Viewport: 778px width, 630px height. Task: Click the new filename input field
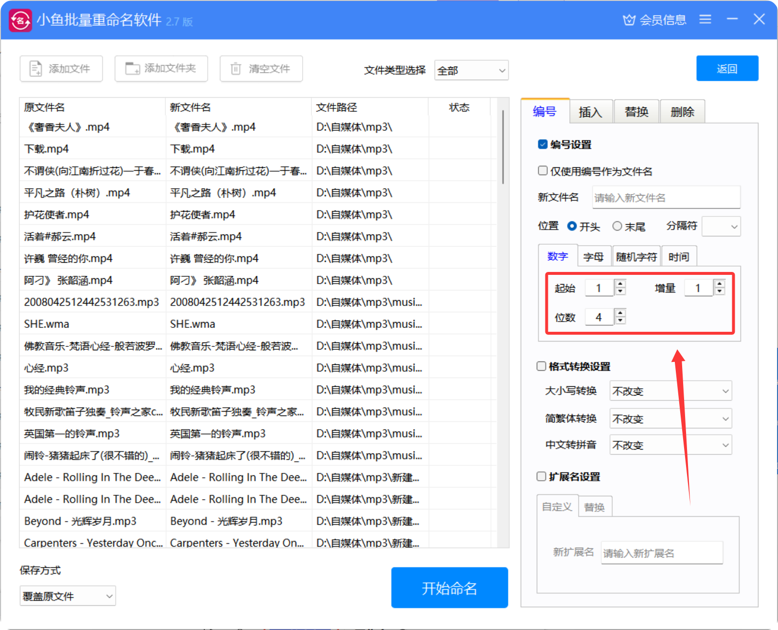pos(666,198)
